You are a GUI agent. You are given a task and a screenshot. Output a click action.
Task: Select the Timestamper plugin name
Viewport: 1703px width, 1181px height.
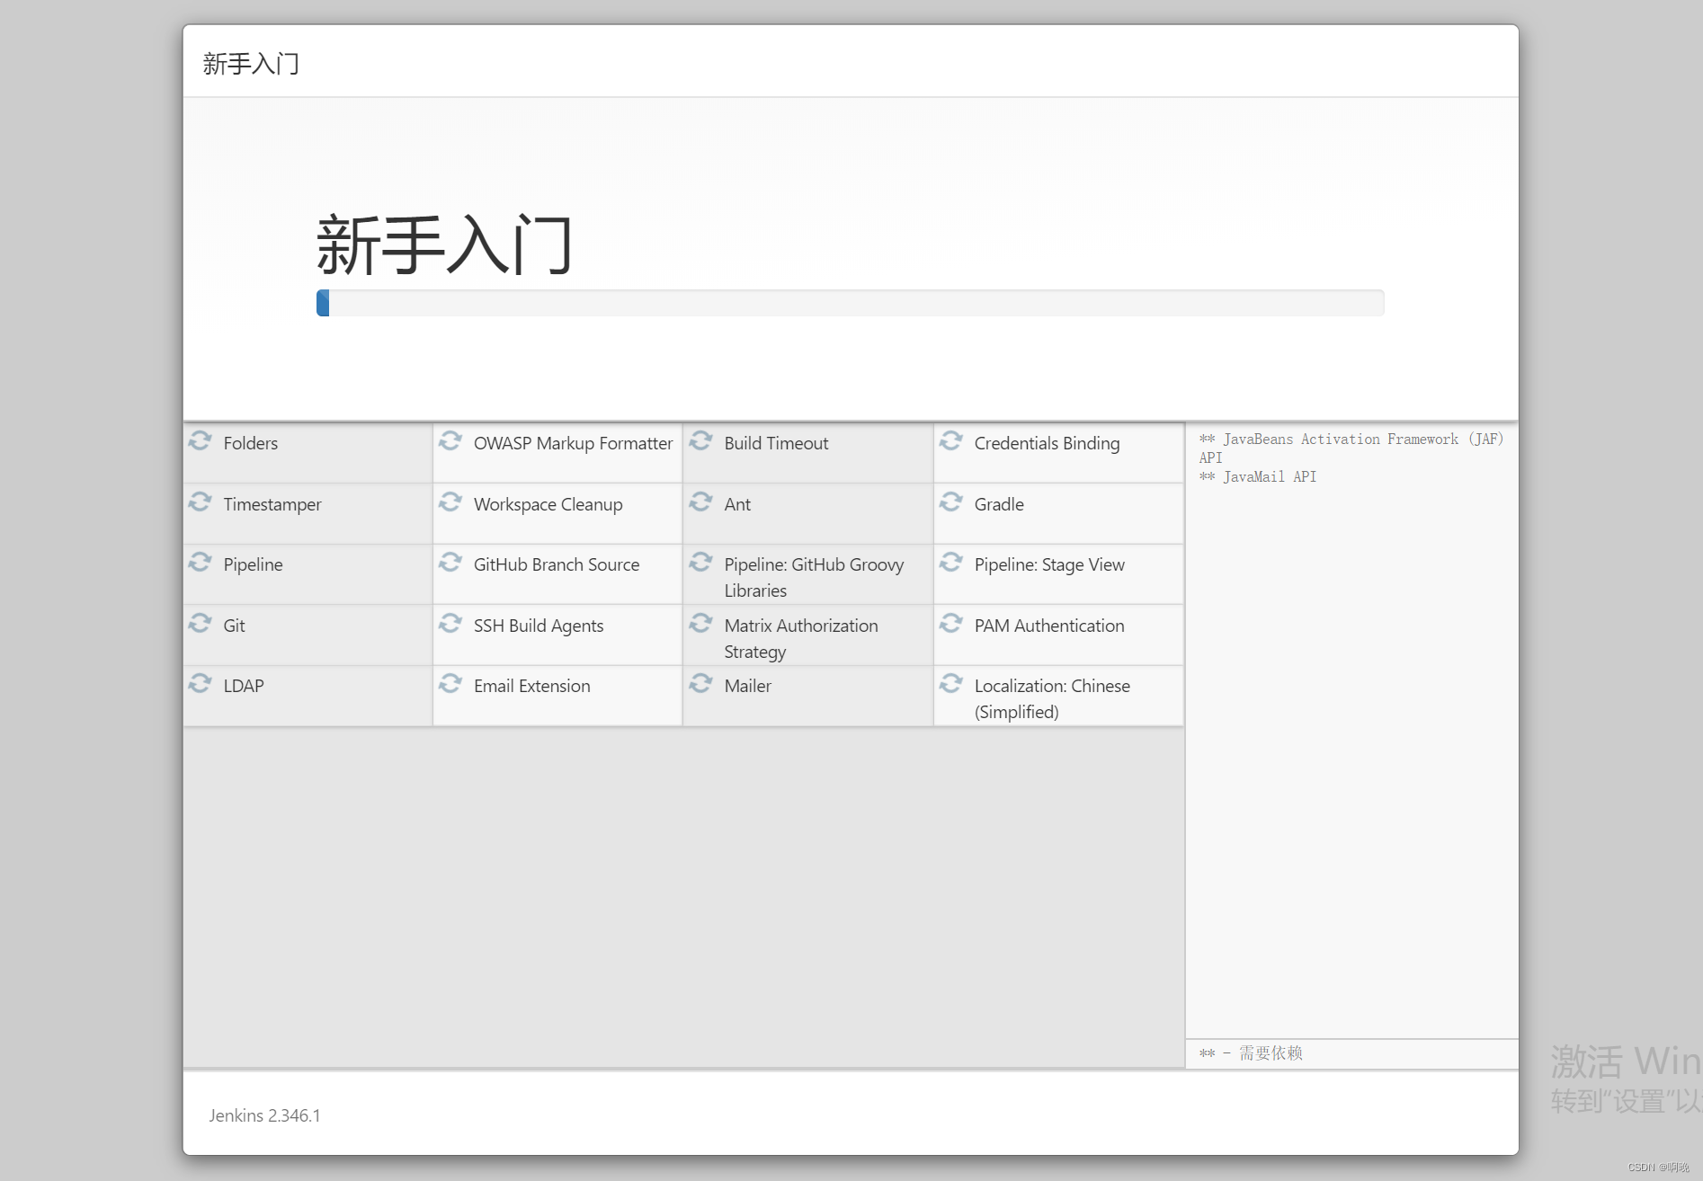[272, 504]
